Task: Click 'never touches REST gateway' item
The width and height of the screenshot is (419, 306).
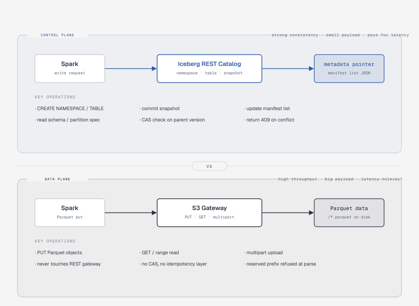Action: click(68, 264)
